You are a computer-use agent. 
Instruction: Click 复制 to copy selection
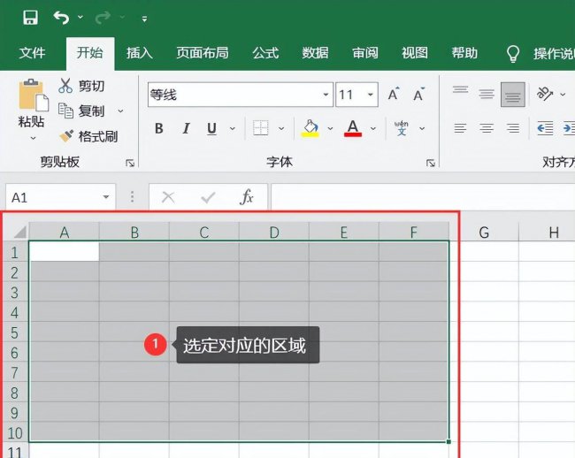pyautogui.click(x=81, y=111)
